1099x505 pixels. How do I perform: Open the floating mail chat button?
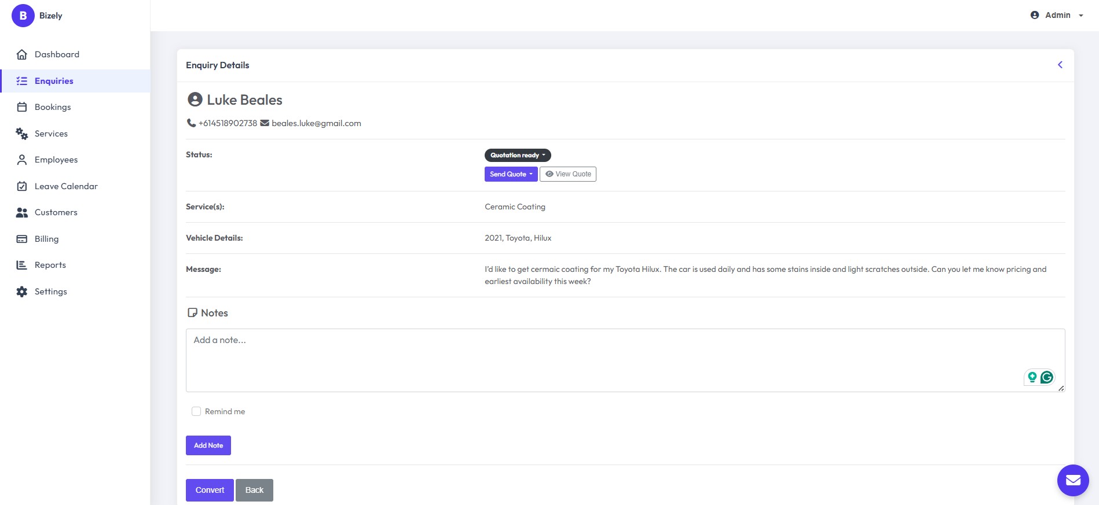pos(1073,480)
